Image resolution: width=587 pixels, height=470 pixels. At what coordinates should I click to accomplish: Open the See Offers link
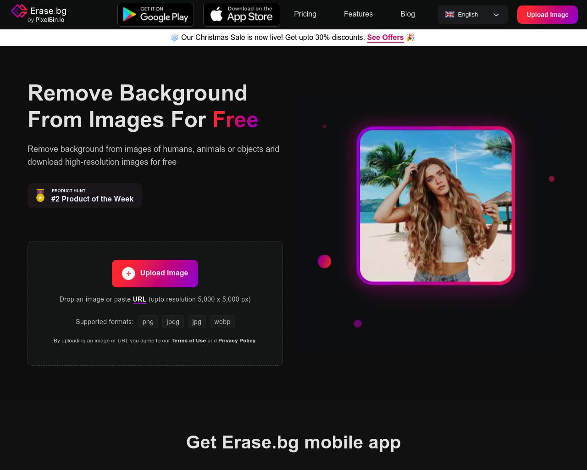385,38
